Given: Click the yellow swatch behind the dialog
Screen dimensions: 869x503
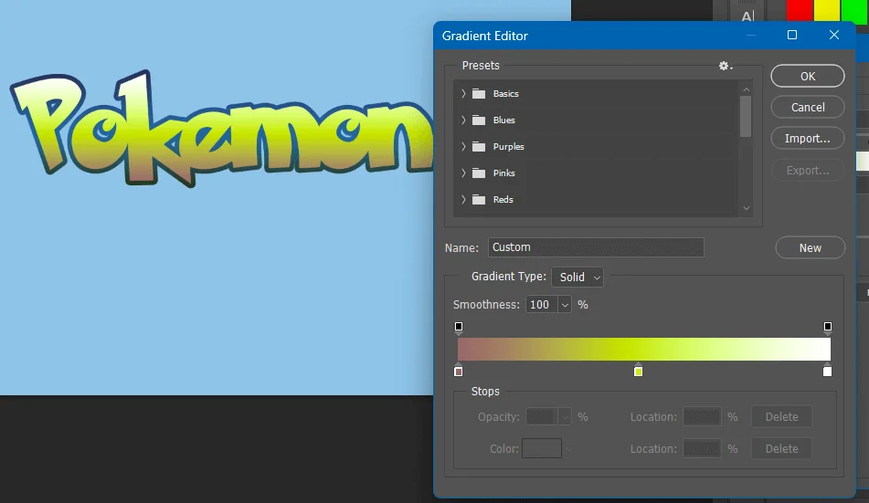Looking at the screenshot, I should [827, 11].
